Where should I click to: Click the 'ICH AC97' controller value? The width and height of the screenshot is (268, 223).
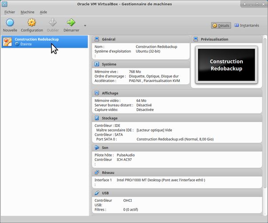(x=124, y=160)
